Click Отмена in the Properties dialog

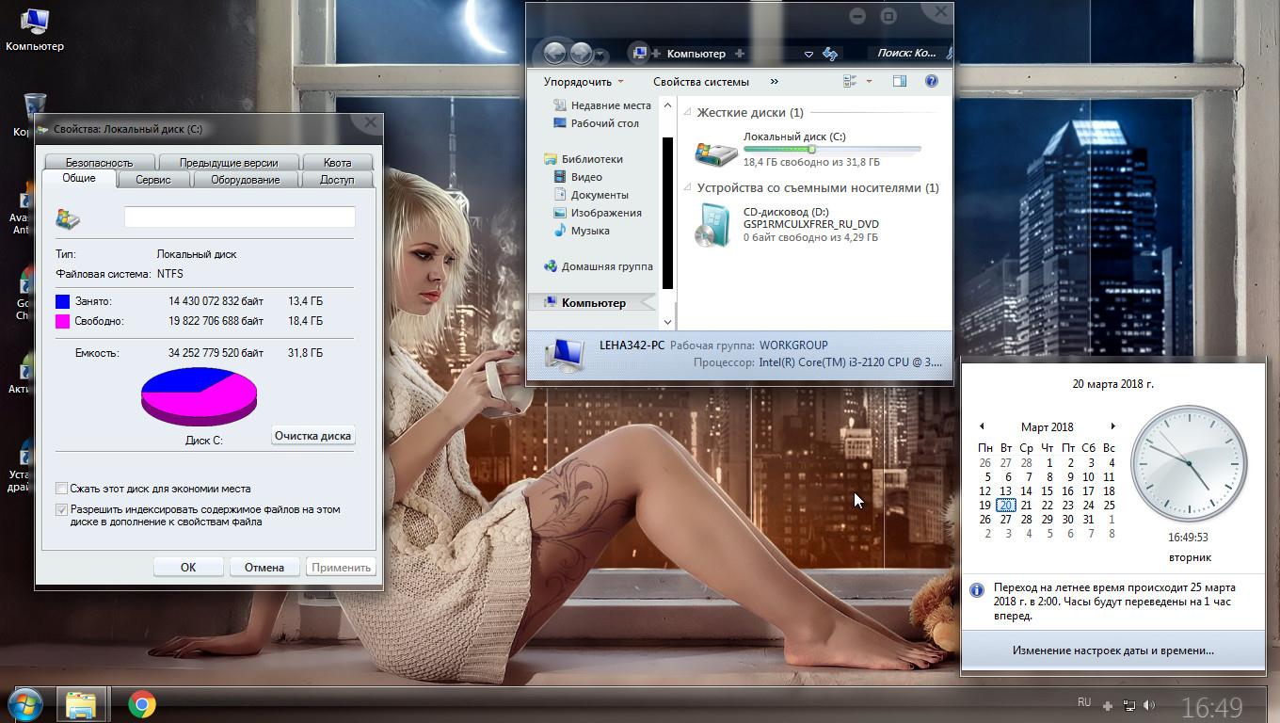[x=264, y=567]
